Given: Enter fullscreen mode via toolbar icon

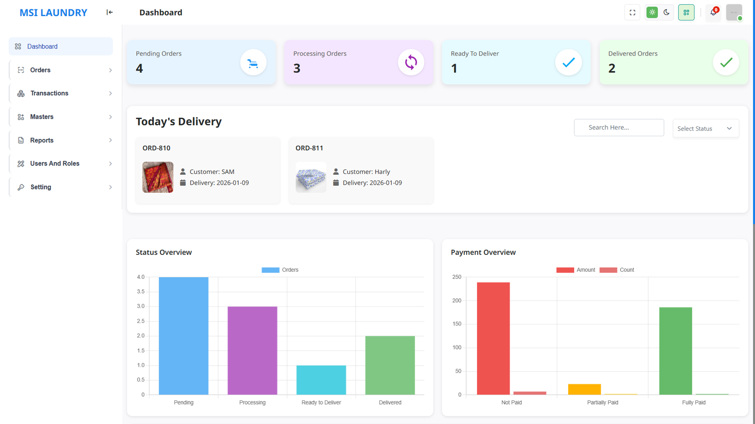Looking at the screenshot, I should 632,12.
